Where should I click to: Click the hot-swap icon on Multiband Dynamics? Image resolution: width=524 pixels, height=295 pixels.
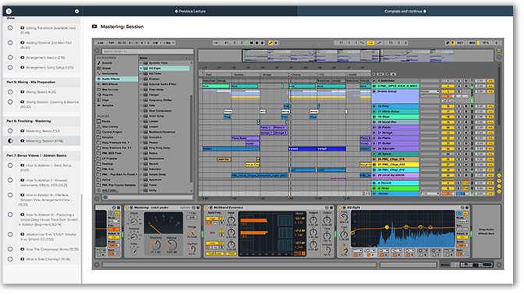(x=327, y=208)
